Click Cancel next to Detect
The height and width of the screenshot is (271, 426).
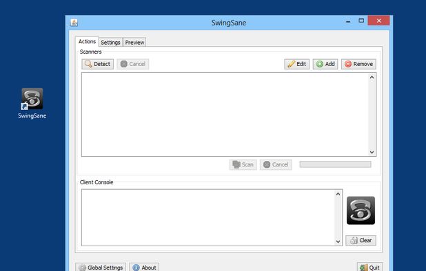pyautogui.click(x=133, y=64)
